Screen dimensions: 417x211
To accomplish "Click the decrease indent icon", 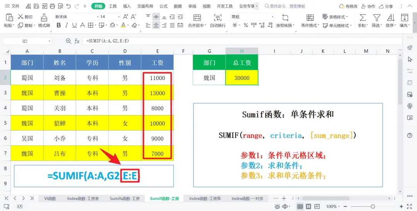I will pyautogui.click(x=172, y=17).
